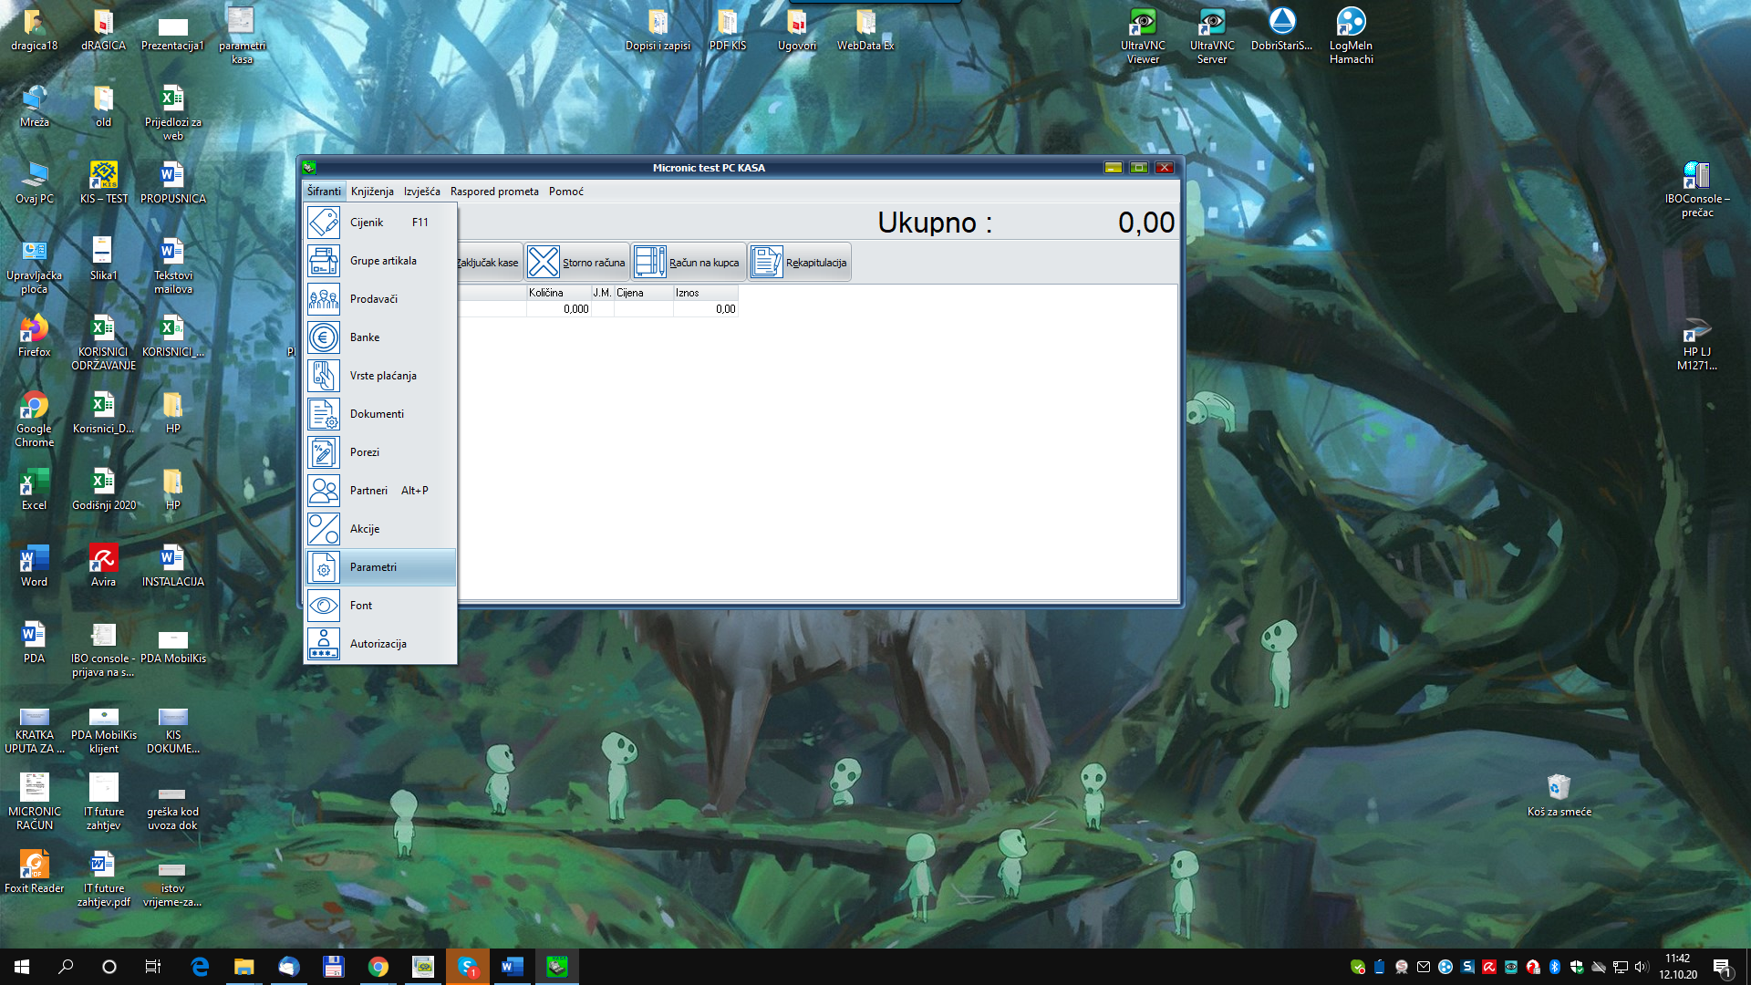Open Vrste plaćanja menu item
Viewport: 1751px width, 985px height.
point(380,376)
